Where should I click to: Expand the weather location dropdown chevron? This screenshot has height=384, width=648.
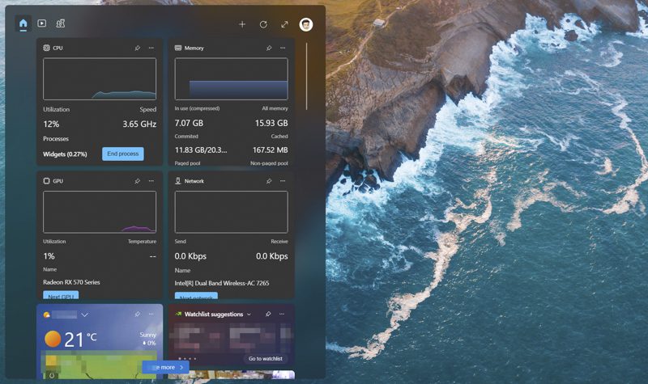tap(85, 314)
